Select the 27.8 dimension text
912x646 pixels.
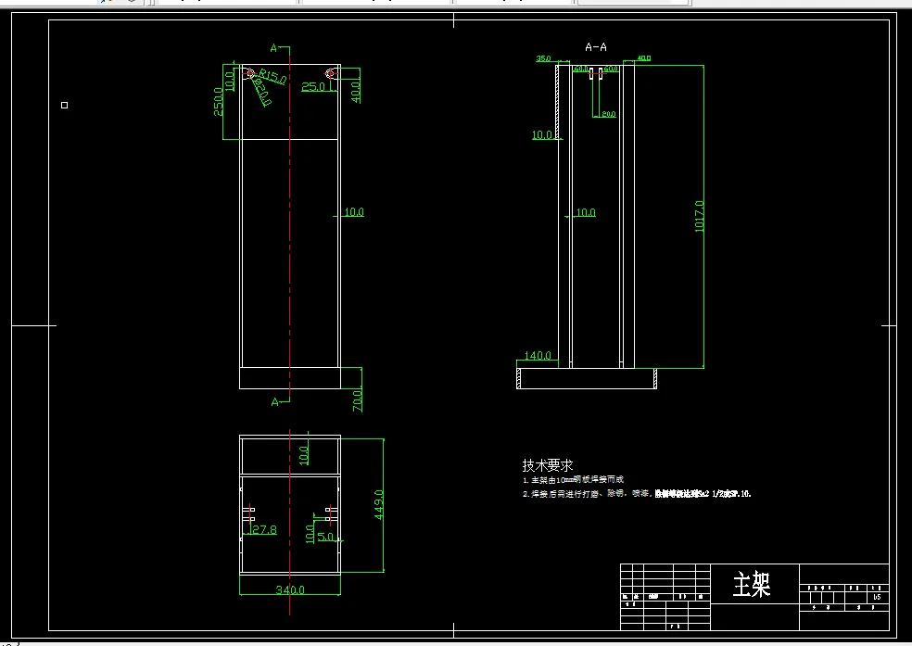point(265,530)
